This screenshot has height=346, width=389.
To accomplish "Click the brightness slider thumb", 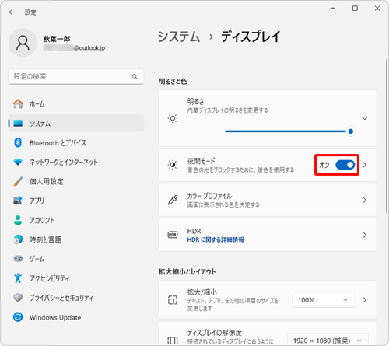I will pos(351,131).
